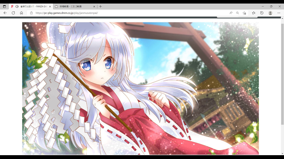The width and height of the screenshot is (284, 159).
Task: Close the browser window
Action: tap(280, 6)
